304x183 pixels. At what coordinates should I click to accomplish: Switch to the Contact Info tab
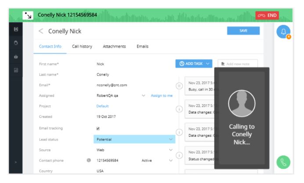pos(50,46)
